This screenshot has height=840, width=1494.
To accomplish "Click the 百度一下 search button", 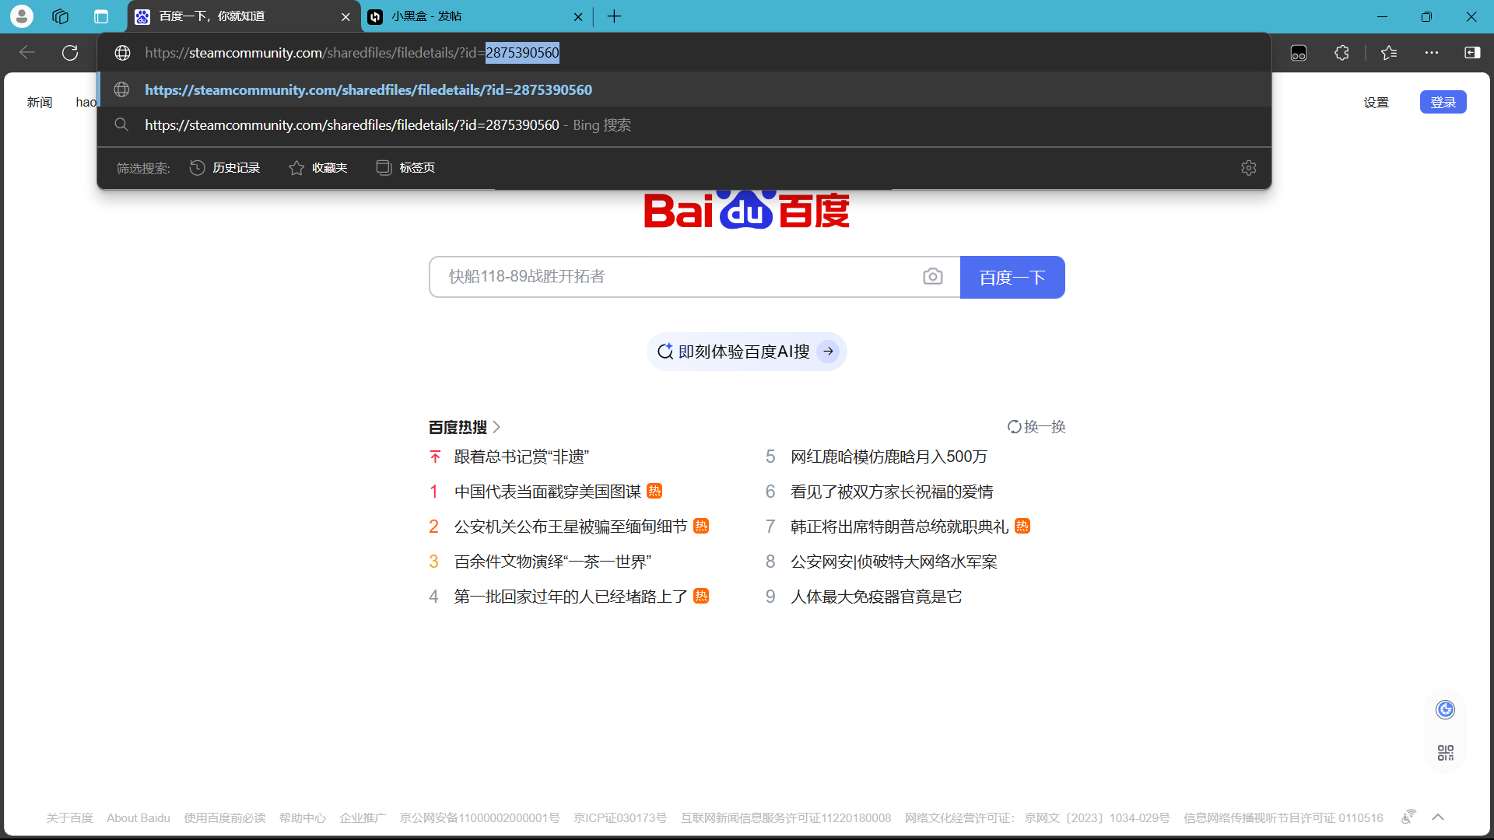I will pos(1012,277).
